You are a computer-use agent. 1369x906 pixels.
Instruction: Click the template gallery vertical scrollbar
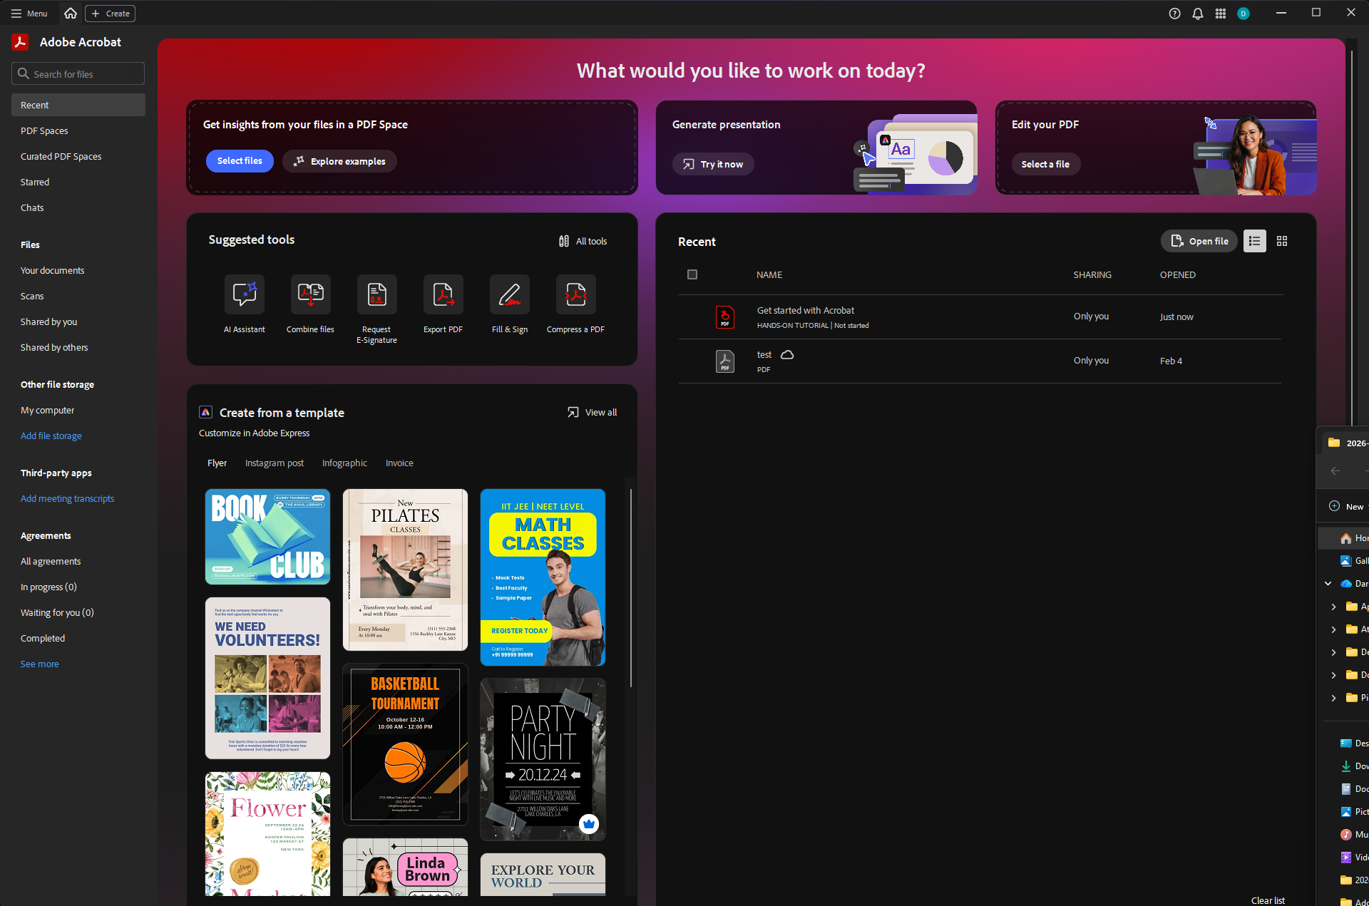(x=630, y=588)
